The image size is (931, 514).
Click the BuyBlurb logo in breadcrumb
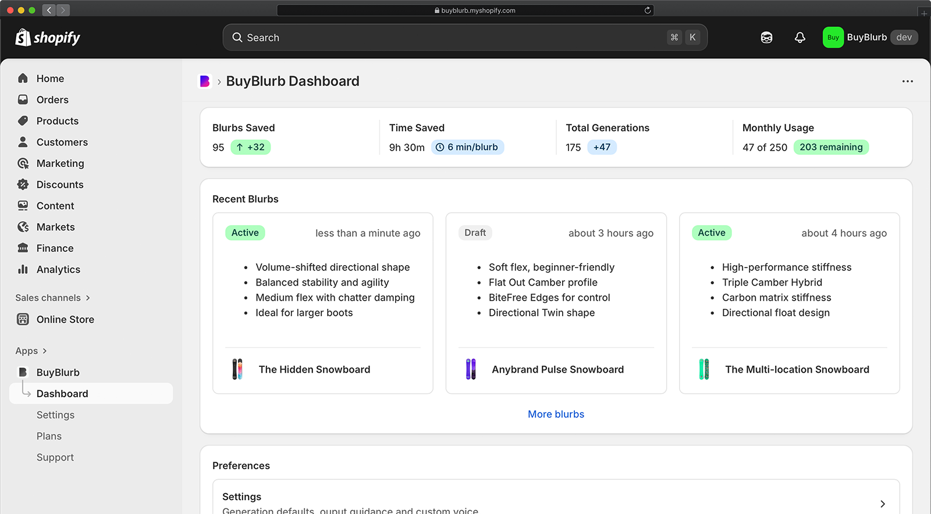(205, 81)
